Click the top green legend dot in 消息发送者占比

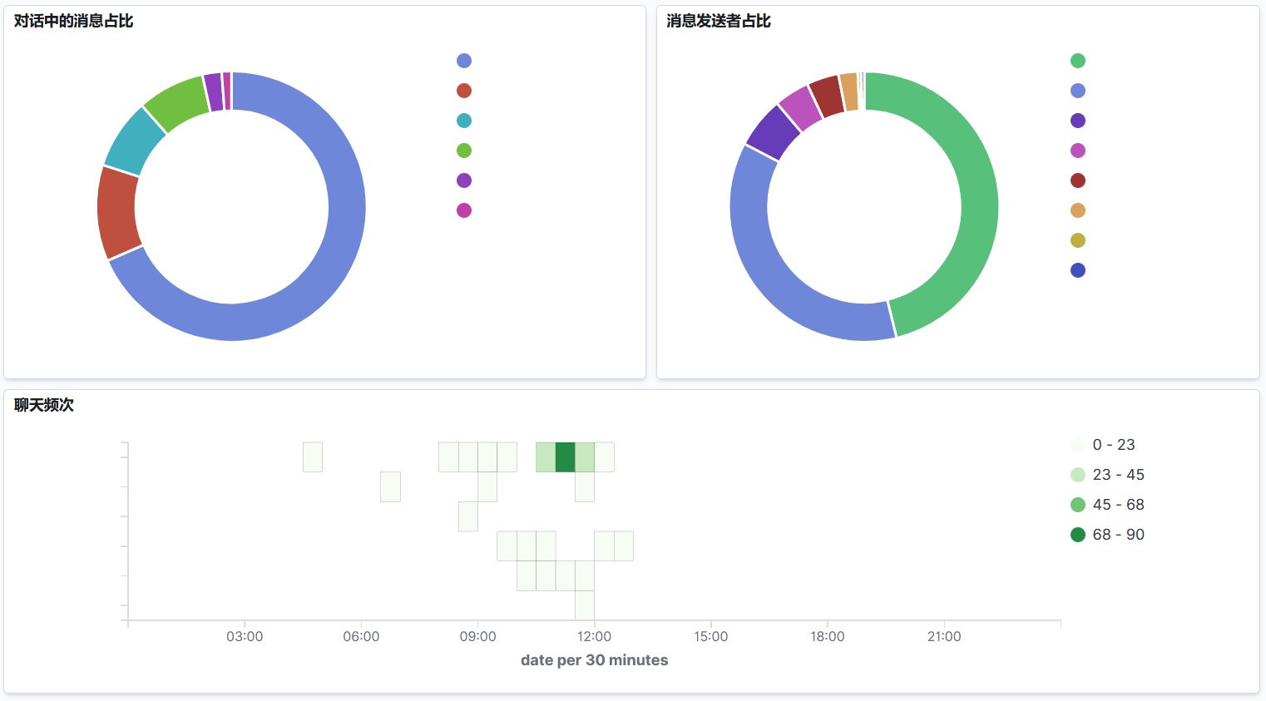[1078, 61]
